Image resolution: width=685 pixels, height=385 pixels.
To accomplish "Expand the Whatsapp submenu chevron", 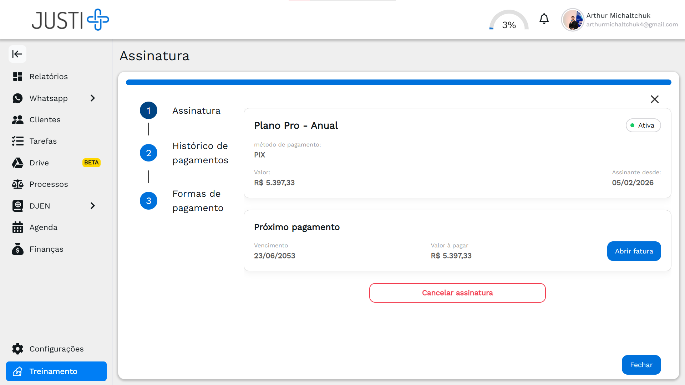I will tap(93, 98).
